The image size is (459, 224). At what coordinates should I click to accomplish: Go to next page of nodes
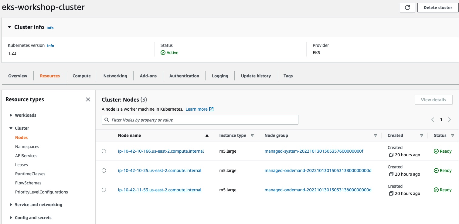[x=450, y=120]
